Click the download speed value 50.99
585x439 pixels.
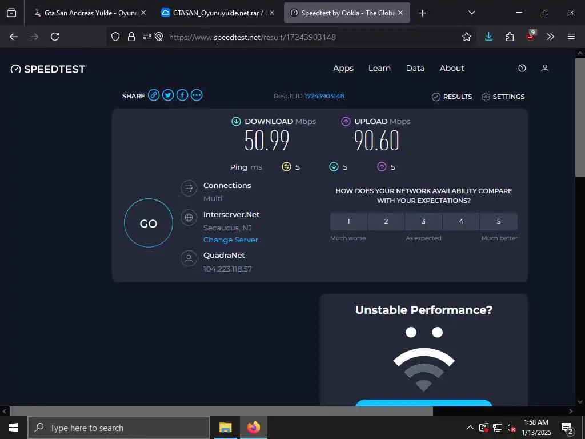(x=267, y=141)
